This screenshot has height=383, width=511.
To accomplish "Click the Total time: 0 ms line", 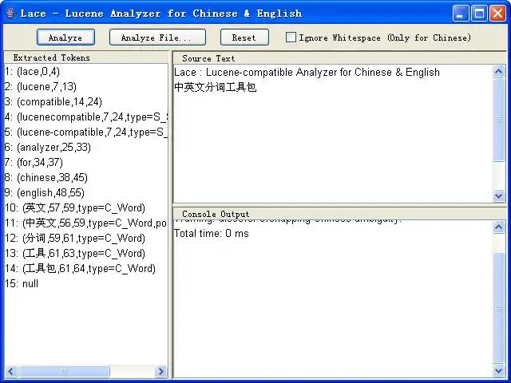I will 211,234.
